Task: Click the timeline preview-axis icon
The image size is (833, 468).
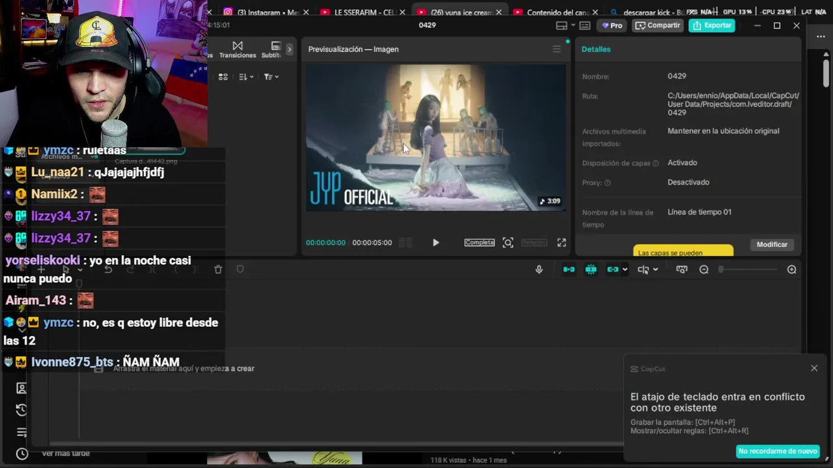Action: coord(682,269)
